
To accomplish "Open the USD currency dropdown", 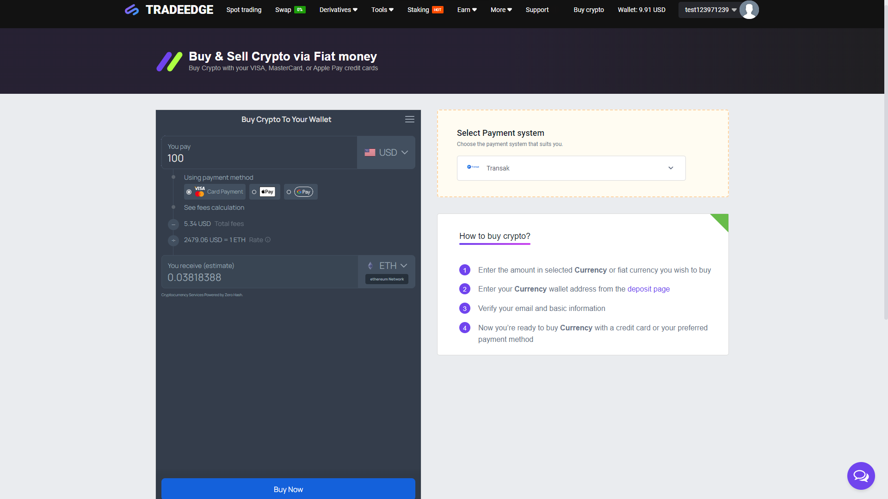I will [x=386, y=152].
